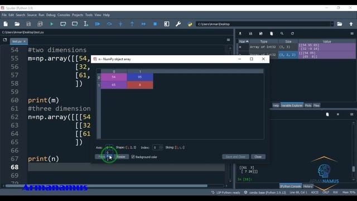Import data icon in Variable Explorer
Viewport: 357px width, 201px height.
[240, 33]
